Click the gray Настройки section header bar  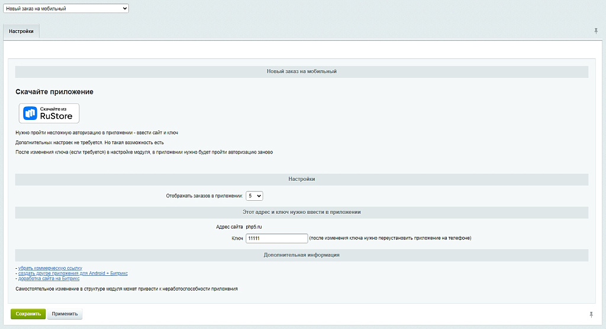[x=302, y=179]
